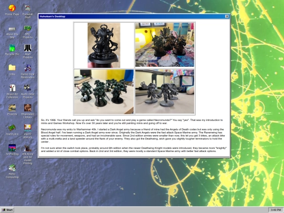This screenshot has height=213, width=284.
Task: Open the 40k Army and 3d model Printing icon
Action: pyautogui.click(x=27, y=154)
